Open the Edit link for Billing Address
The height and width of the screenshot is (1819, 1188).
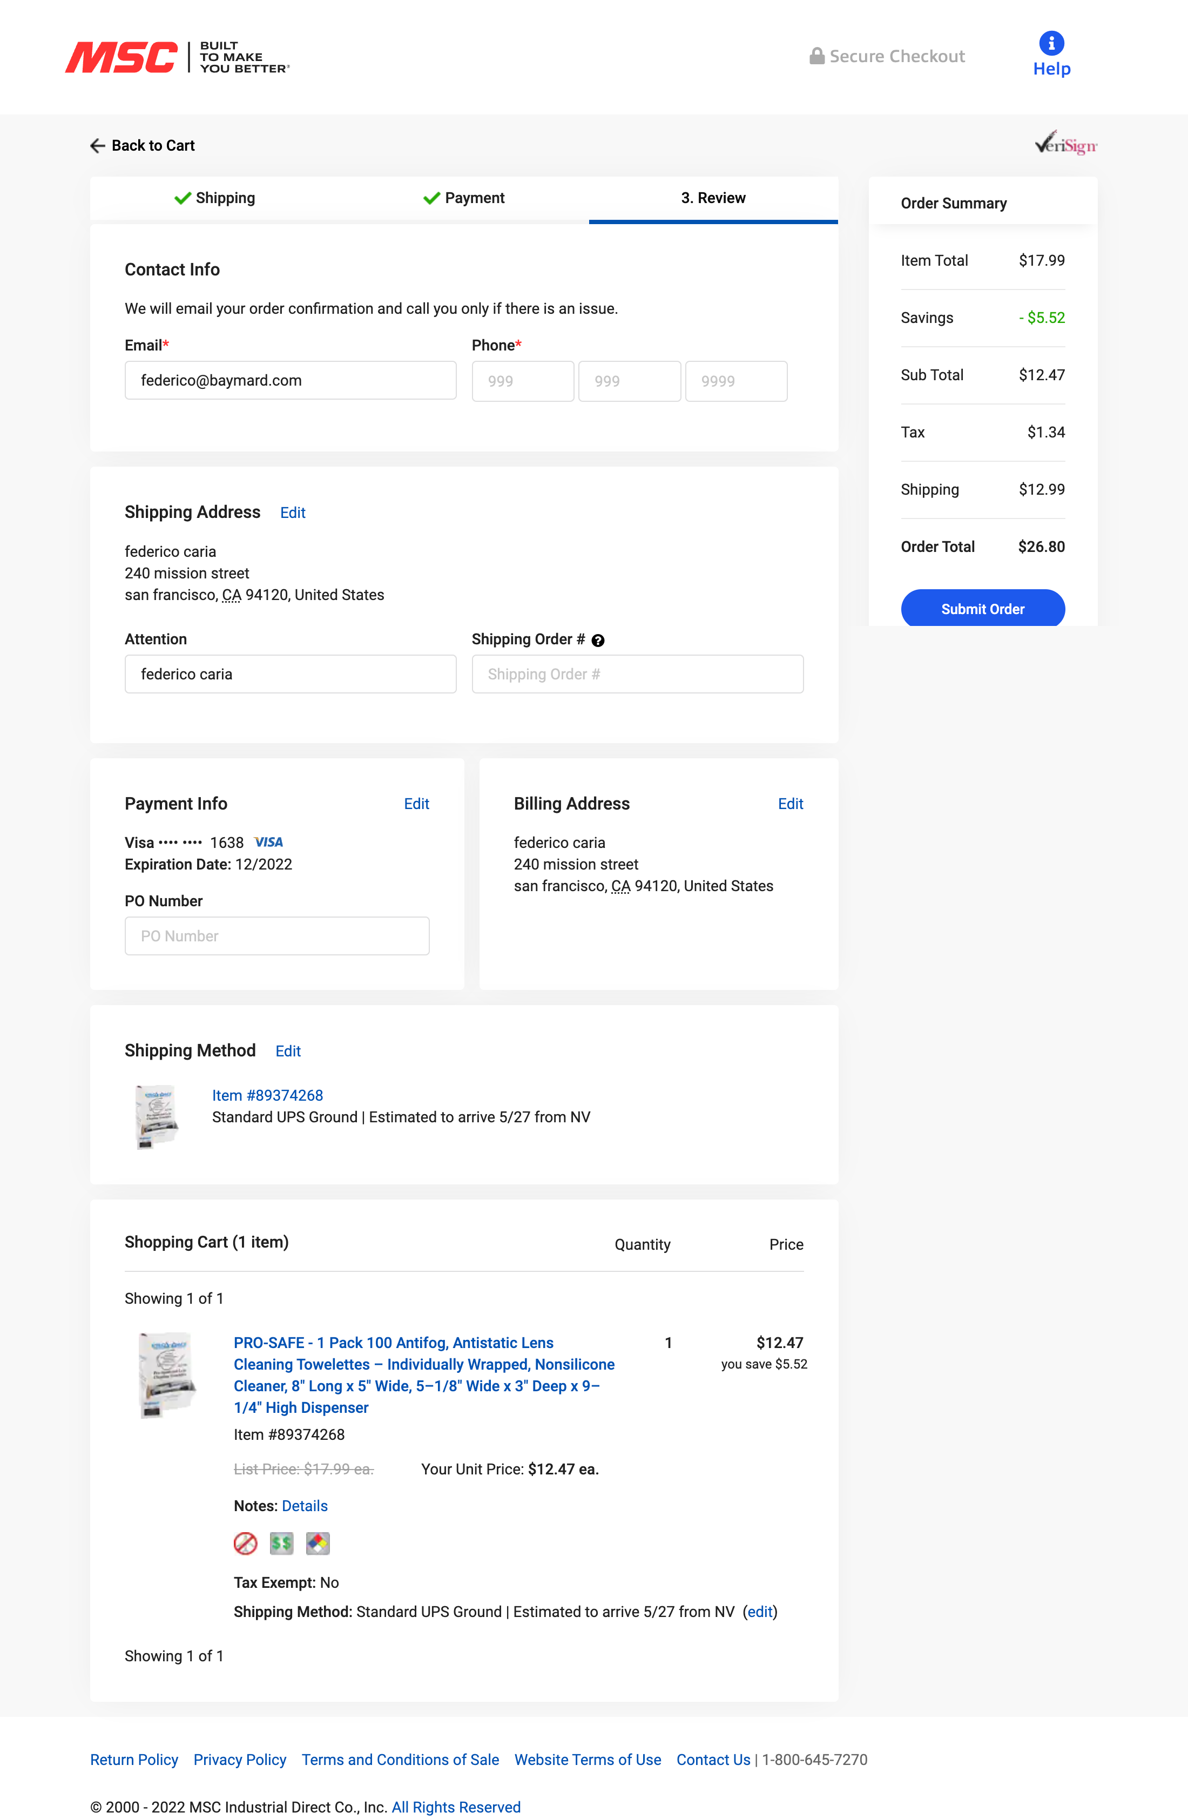(x=791, y=803)
